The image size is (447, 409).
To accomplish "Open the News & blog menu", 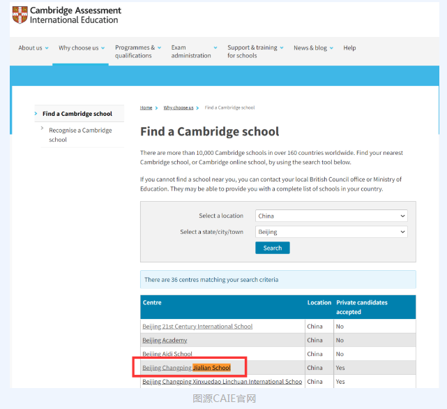I will (313, 48).
